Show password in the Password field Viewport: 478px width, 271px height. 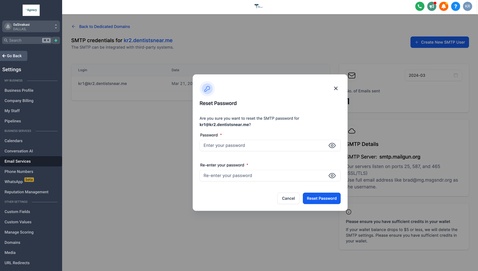point(332,146)
